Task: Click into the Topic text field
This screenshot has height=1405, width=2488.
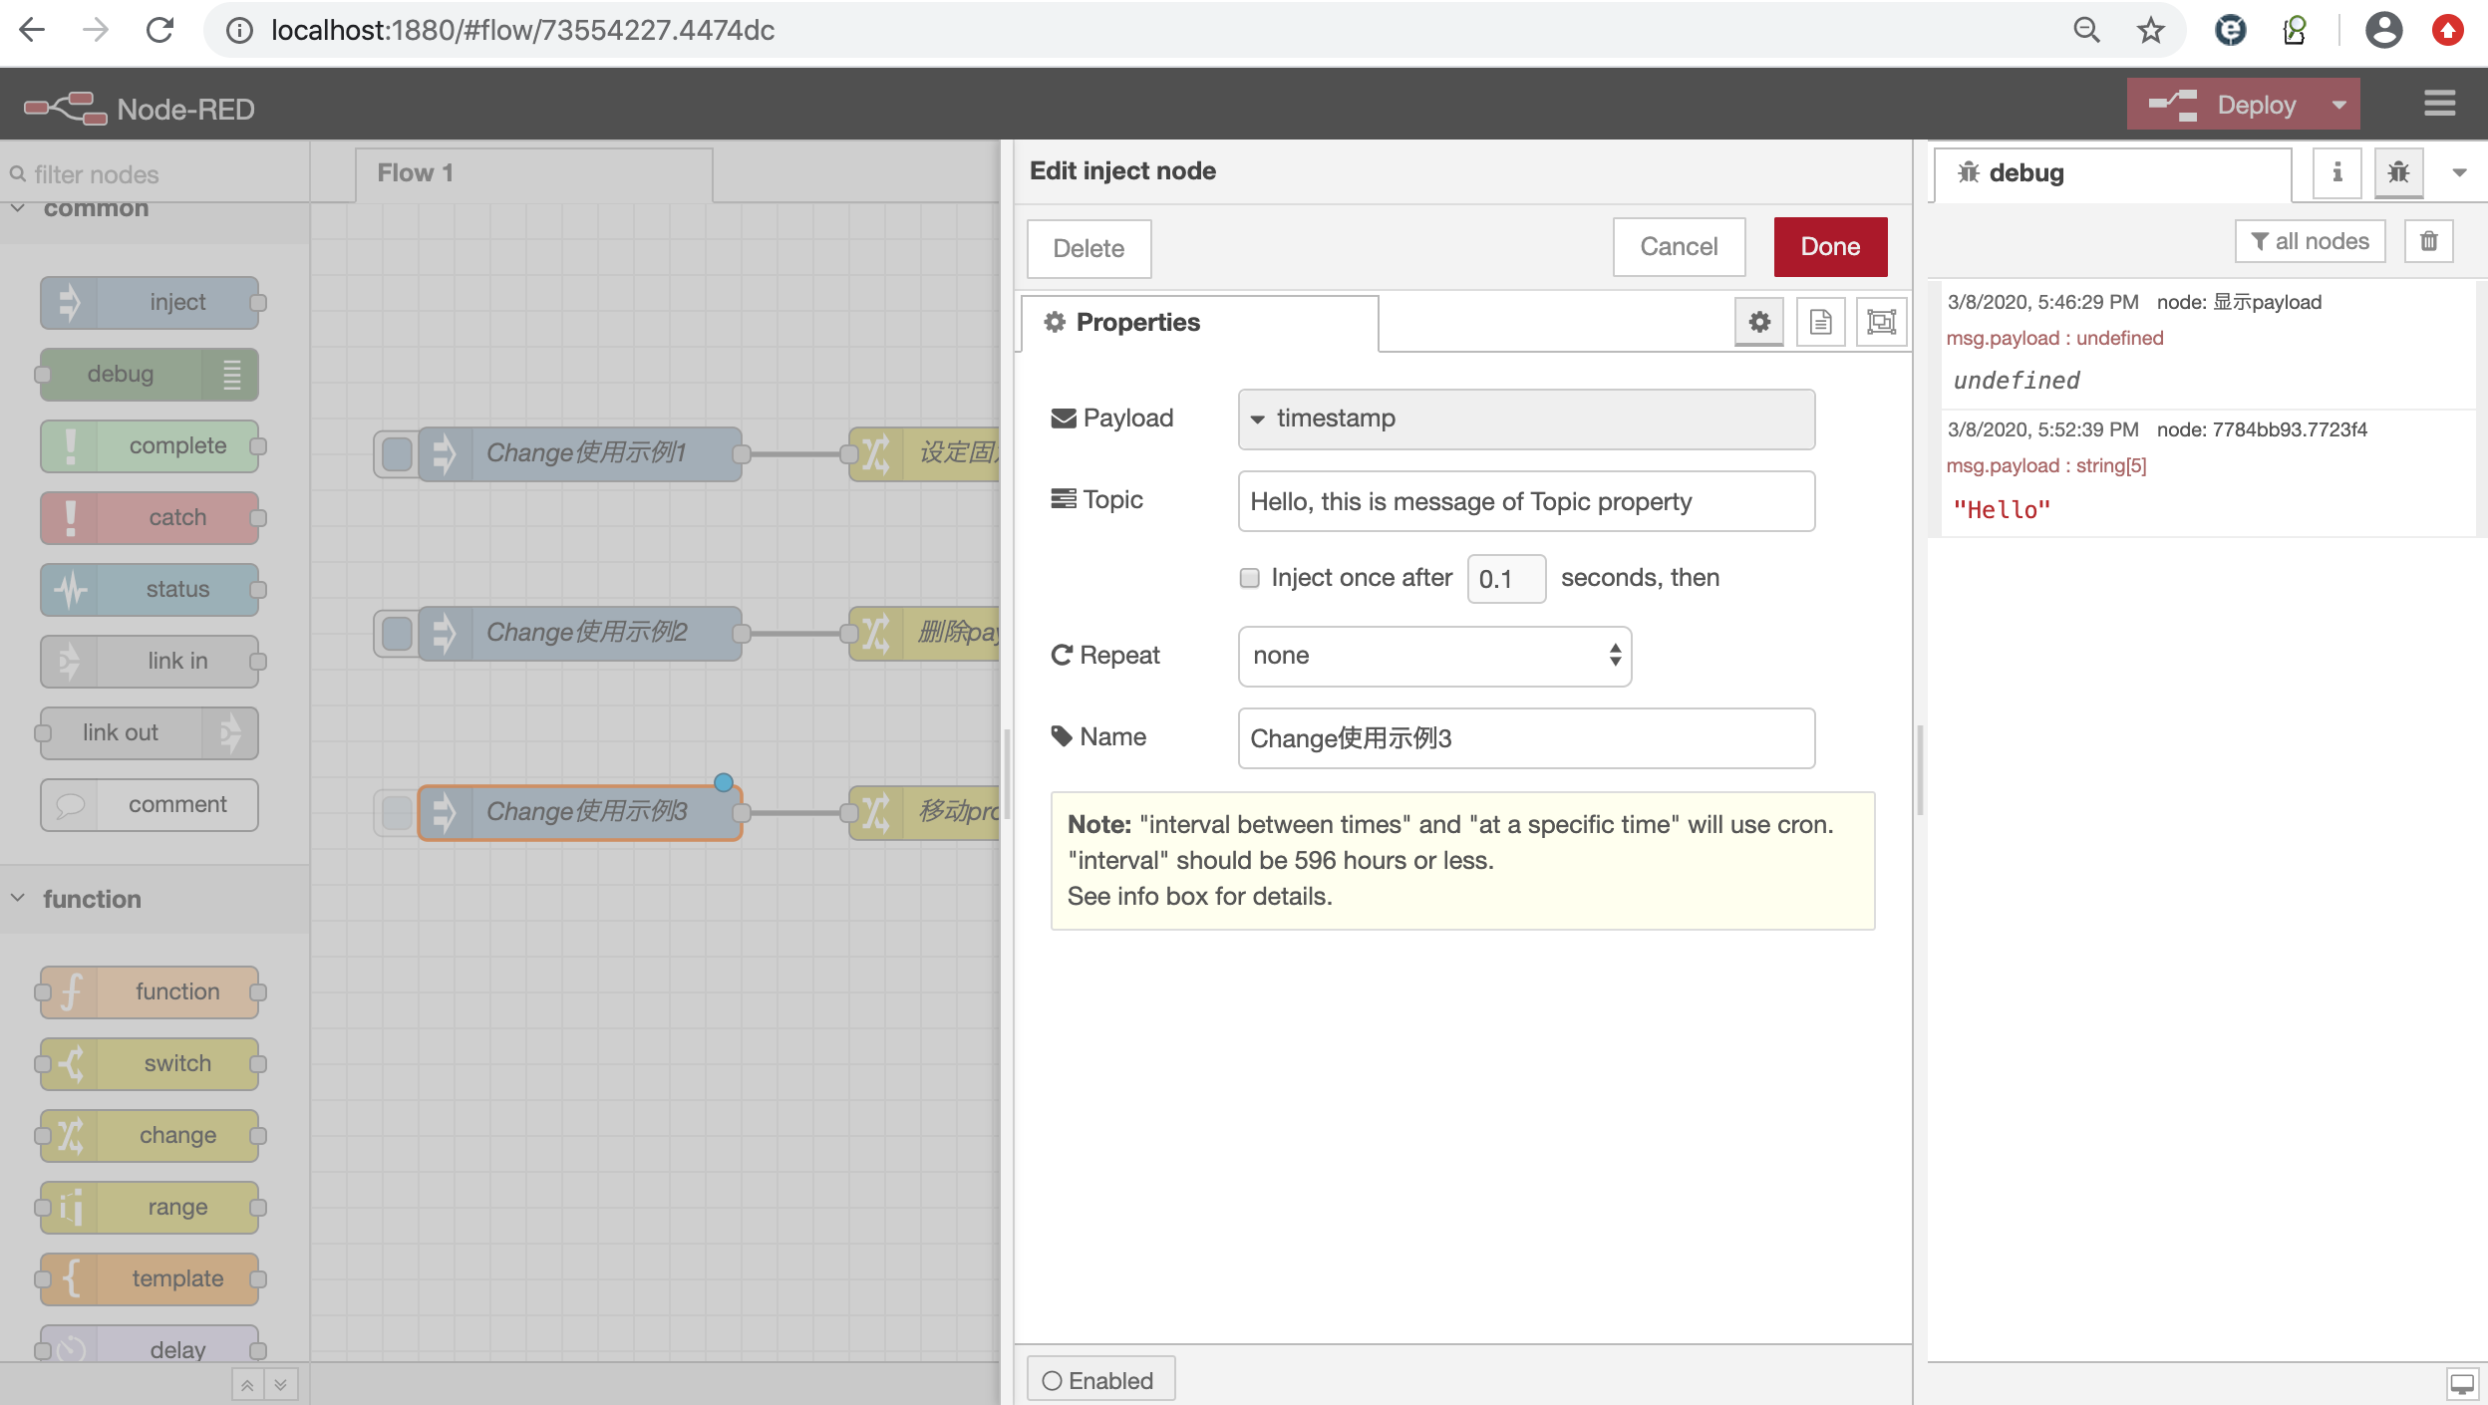Action: pos(1525,501)
